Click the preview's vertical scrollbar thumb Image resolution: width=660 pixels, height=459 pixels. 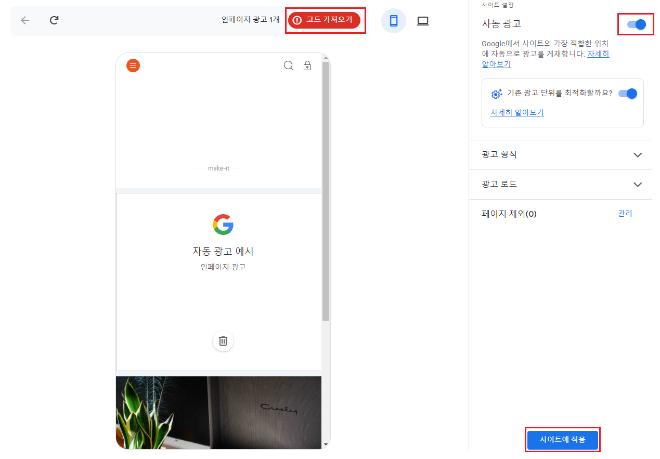(326, 191)
